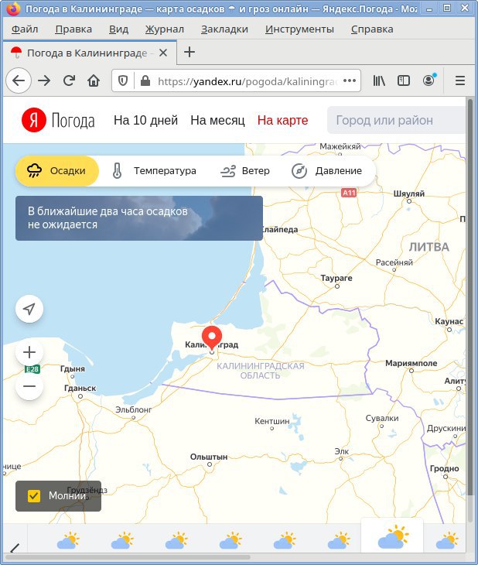Select the first partly cloudy timeline icon
Viewport: 478px width, 565px height.
coord(68,540)
